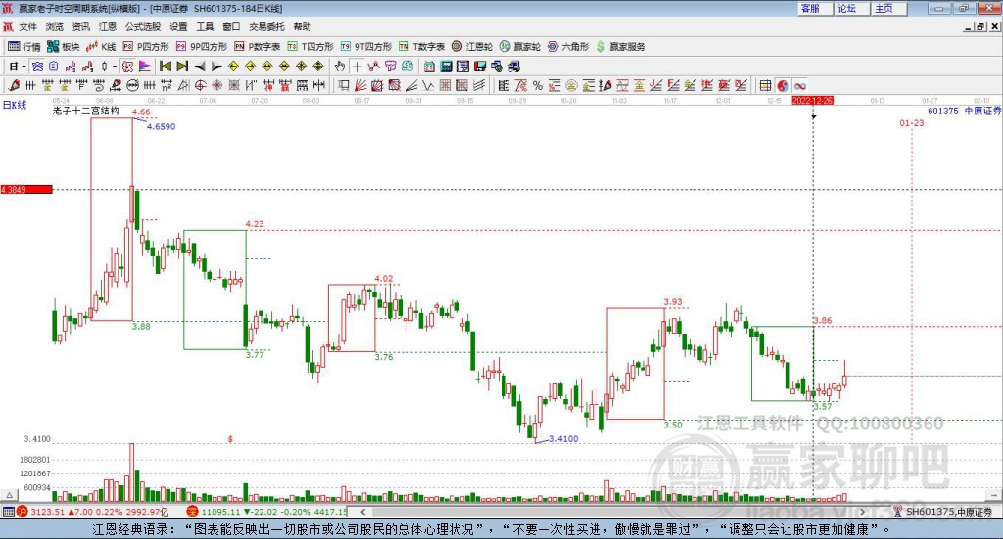
Task: Step chart left with black left arrow
Action: click(x=200, y=66)
